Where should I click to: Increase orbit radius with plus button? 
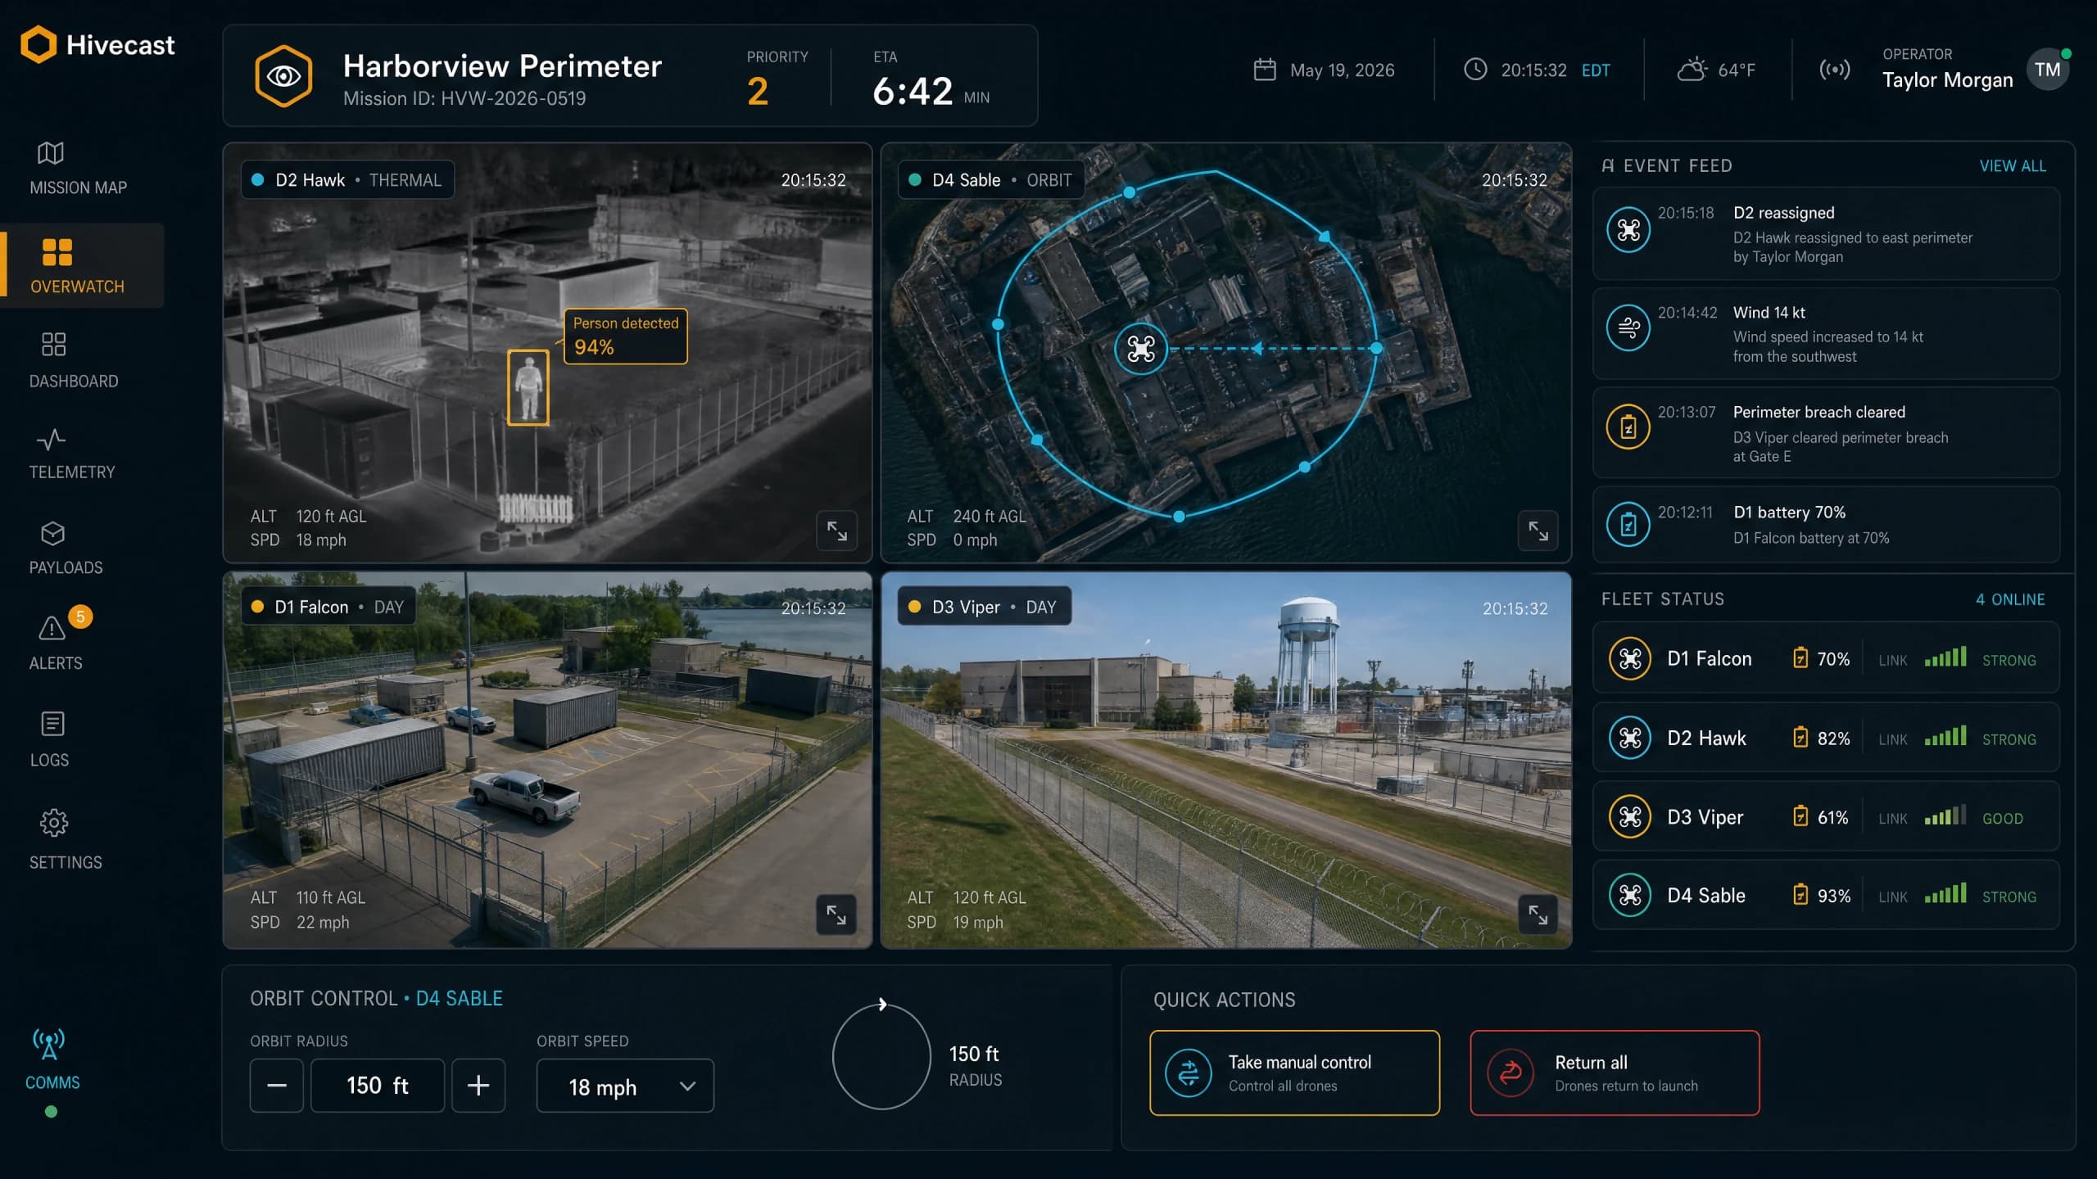(478, 1086)
